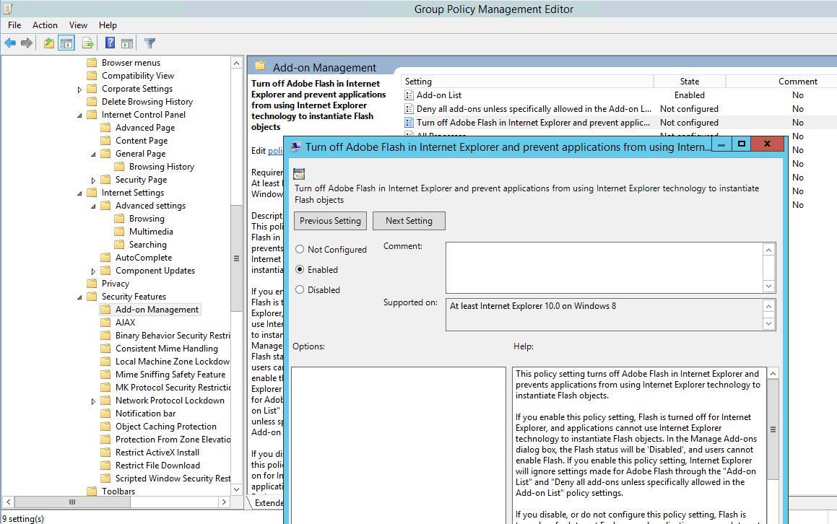
Task: Click the Back arrow toolbar icon
Action: click(10, 43)
